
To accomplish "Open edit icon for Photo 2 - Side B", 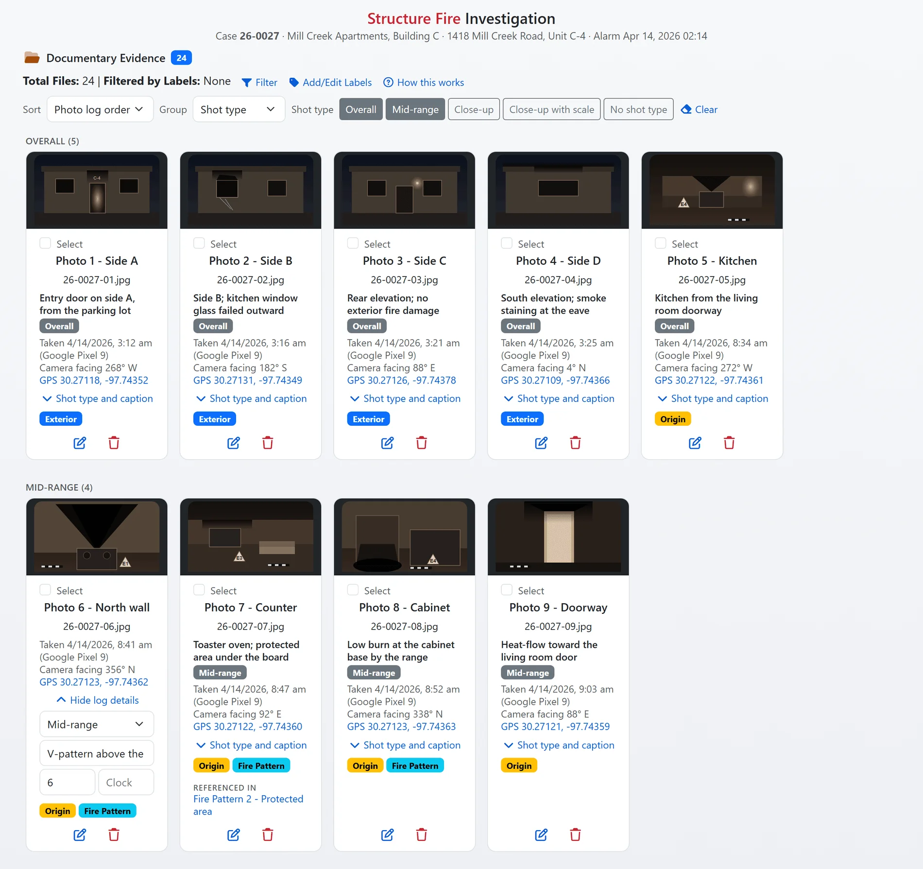I will [x=234, y=443].
